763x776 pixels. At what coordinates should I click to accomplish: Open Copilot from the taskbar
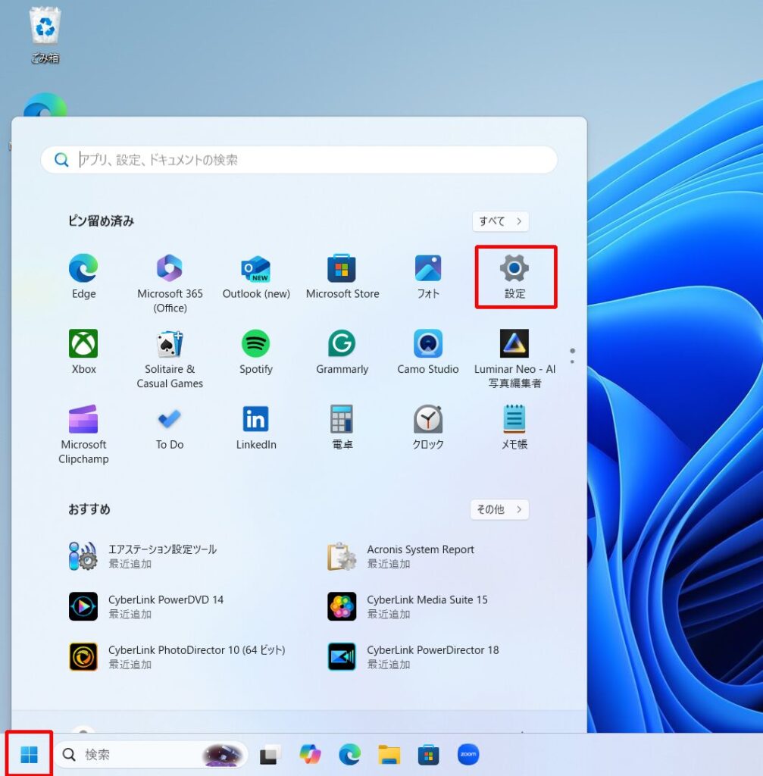[310, 754]
